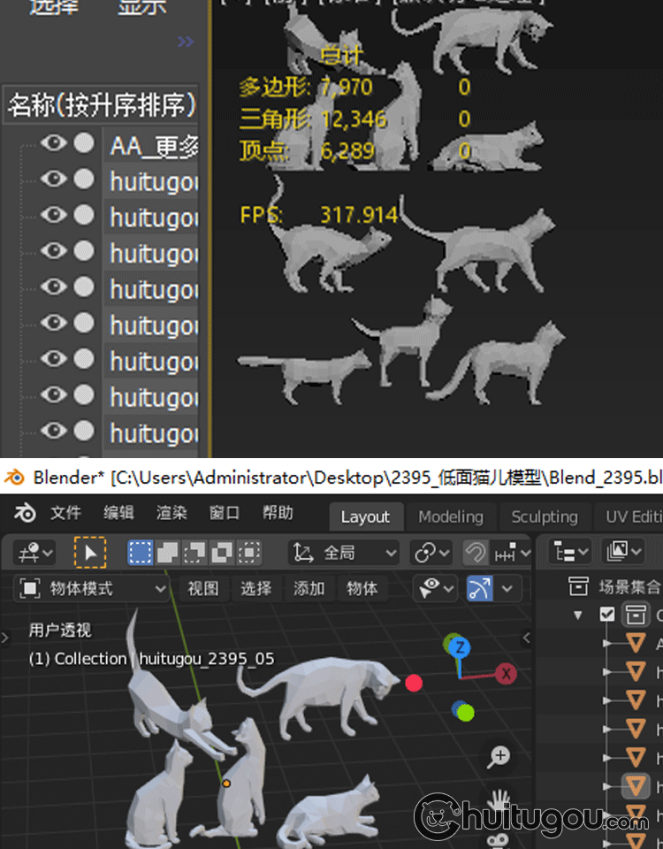663x849 pixels.
Task: Click the FPS 317.914 readout
Action: 319,215
